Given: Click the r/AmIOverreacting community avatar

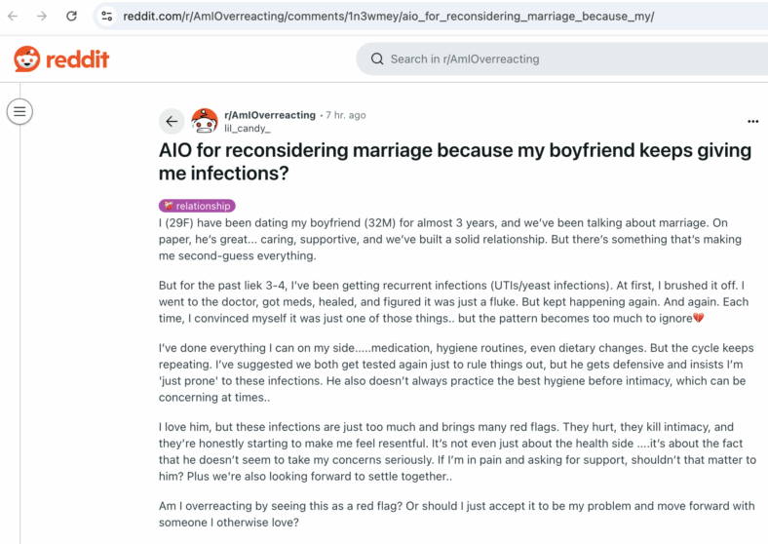Looking at the screenshot, I should [x=205, y=121].
